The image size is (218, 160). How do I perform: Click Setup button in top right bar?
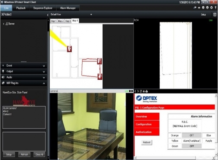[203, 15]
